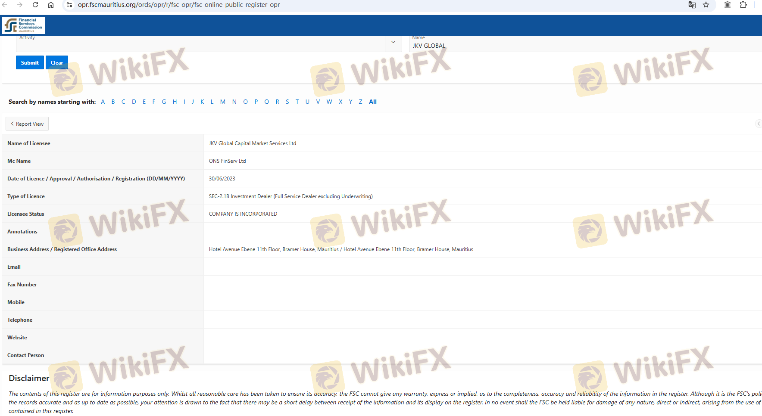Image resolution: width=762 pixels, height=416 pixels.
Task: Reload the current page
Action: click(35, 5)
